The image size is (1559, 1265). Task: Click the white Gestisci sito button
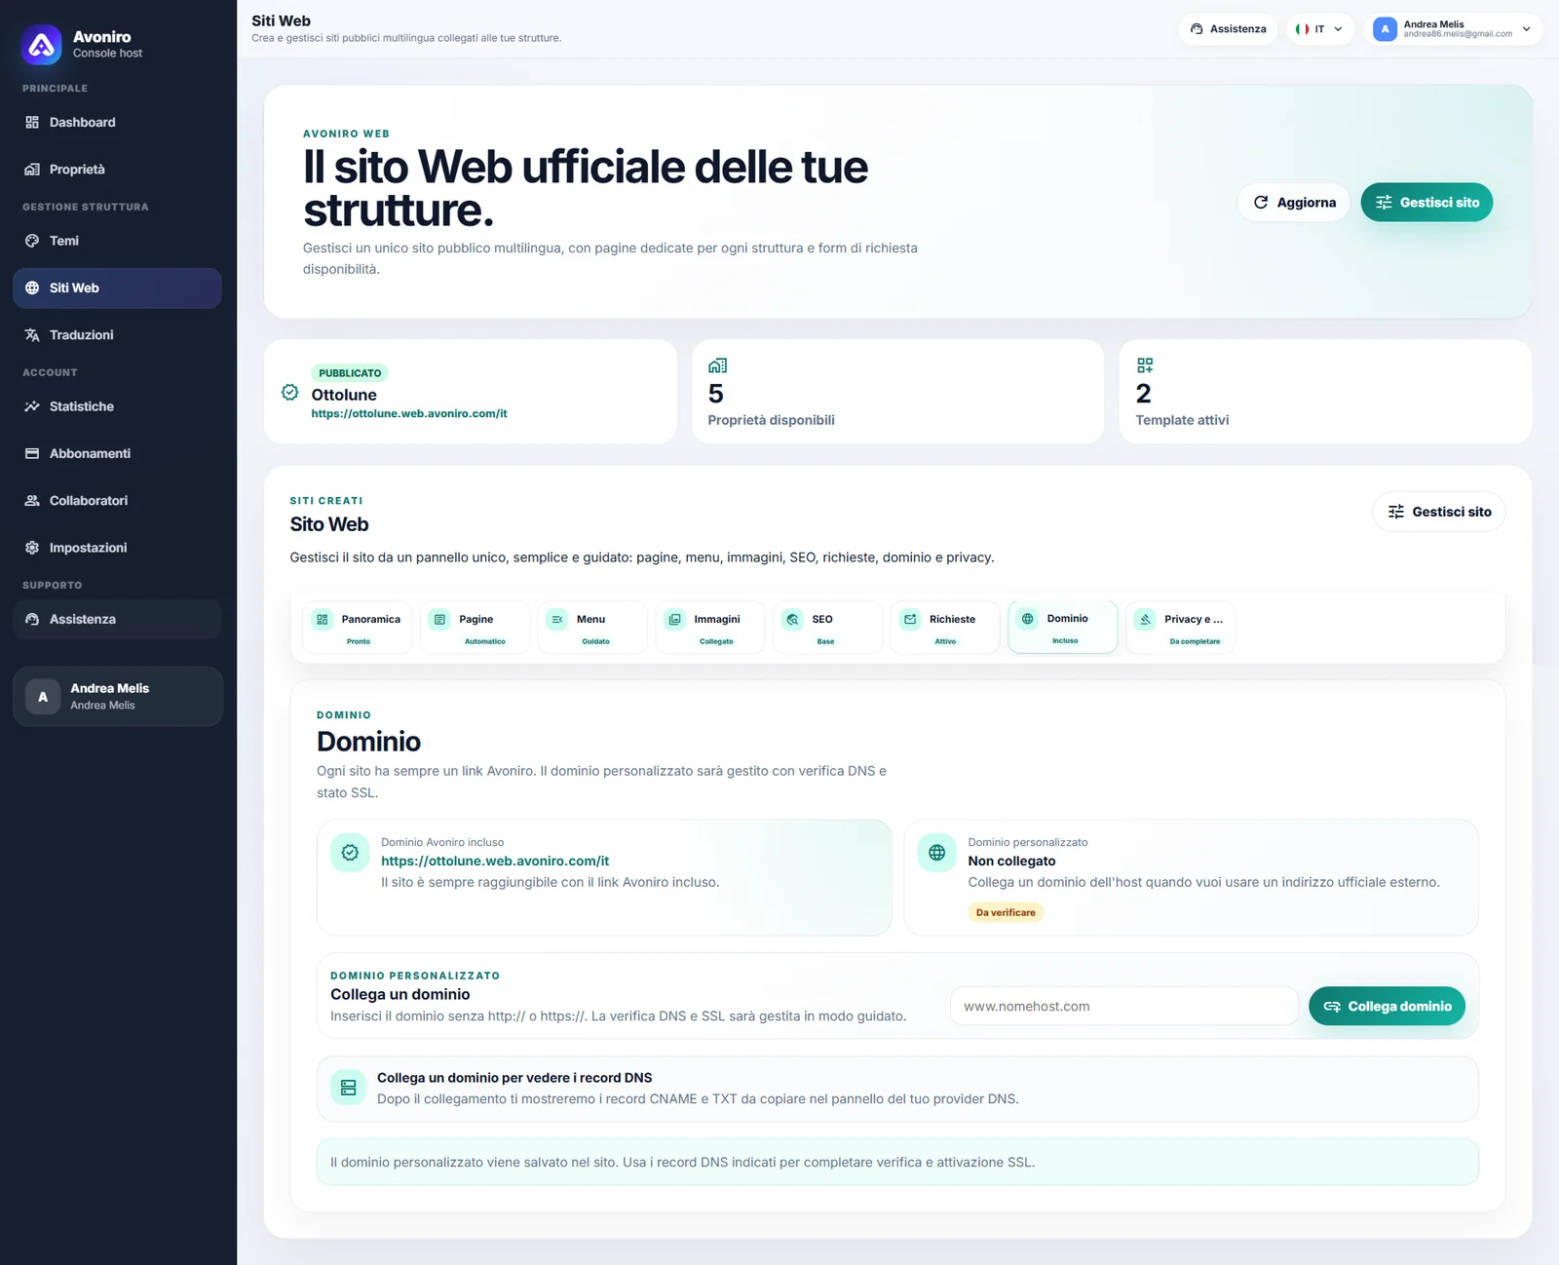point(1439,512)
